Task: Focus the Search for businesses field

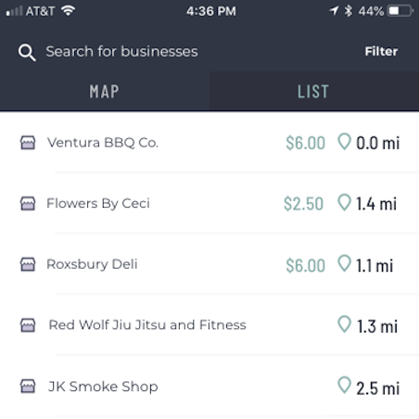Action: click(121, 51)
